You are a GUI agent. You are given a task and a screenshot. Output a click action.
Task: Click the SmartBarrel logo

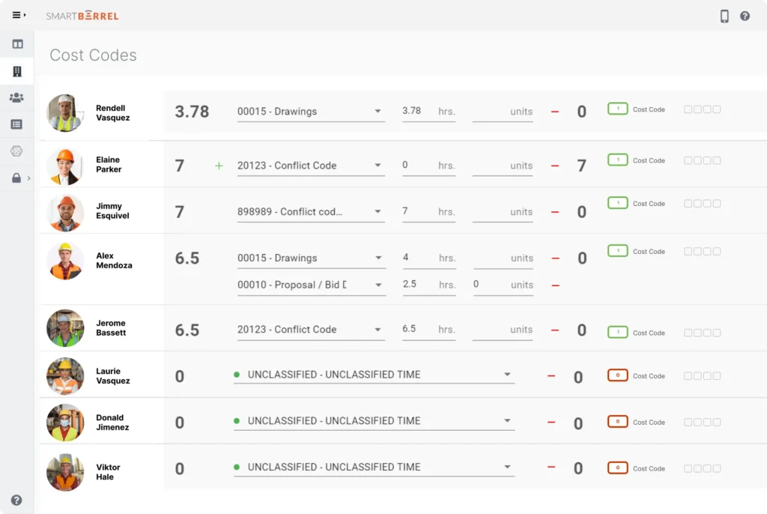coord(82,14)
